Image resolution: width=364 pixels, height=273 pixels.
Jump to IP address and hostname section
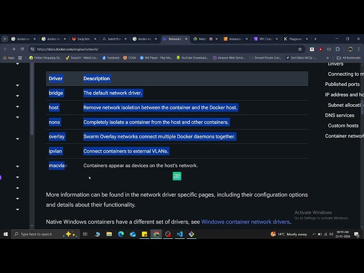tap(345, 95)
